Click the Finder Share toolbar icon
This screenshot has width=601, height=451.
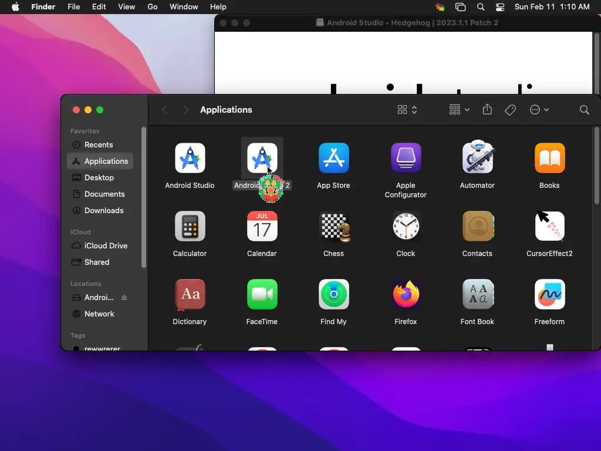487,109
